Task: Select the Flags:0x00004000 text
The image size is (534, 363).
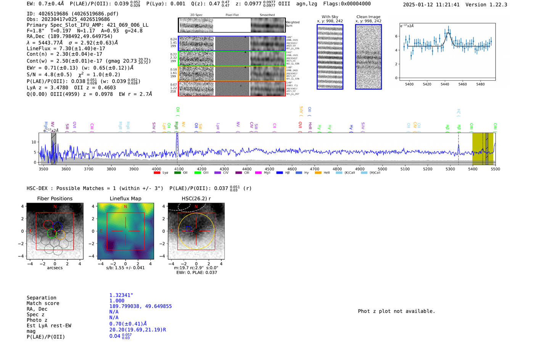Action: coord(347,3)
